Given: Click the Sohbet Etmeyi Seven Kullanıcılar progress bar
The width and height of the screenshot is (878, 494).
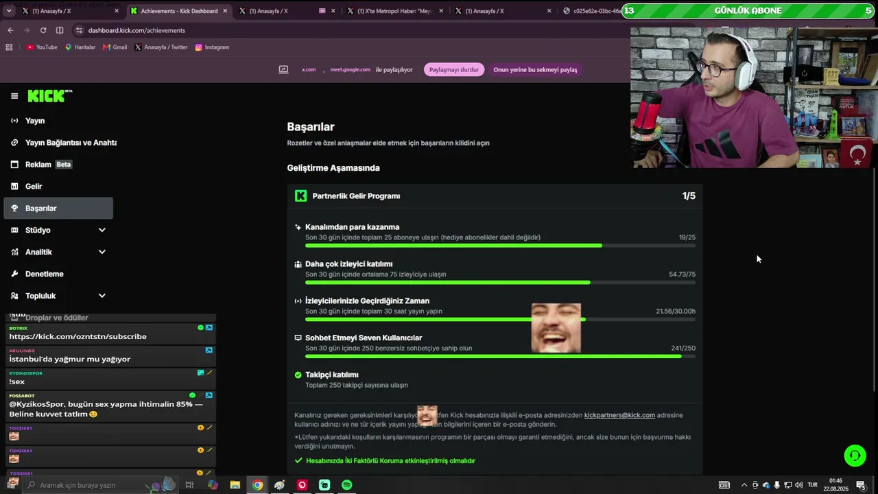Looking at the screenshot, I should 500,356.
